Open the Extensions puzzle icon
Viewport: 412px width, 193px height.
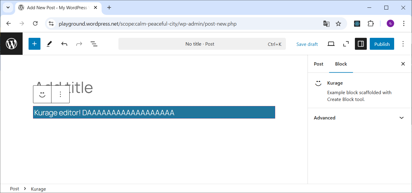(371, 24)
